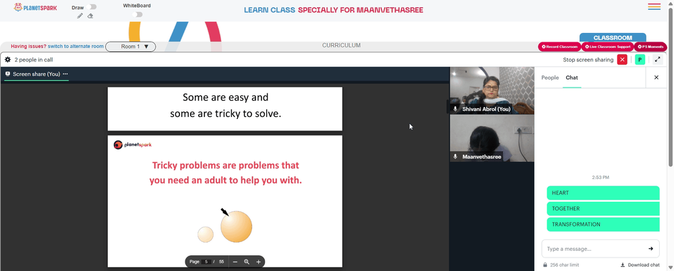Click the screen share monitor icon
674x271 pixels.
tap(7, 74)
